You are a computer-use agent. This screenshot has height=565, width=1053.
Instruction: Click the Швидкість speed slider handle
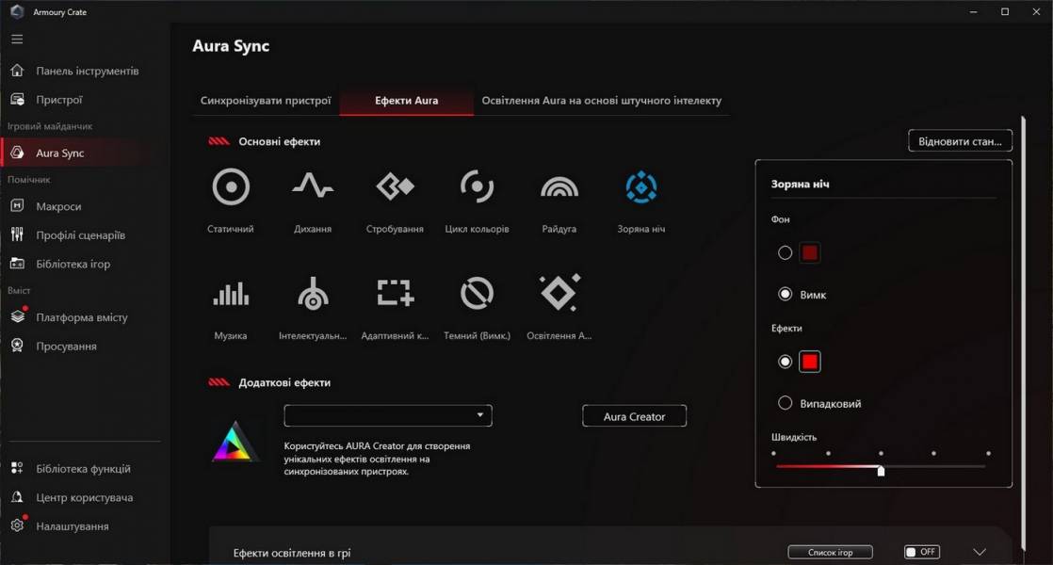click(x=881, y=471)
